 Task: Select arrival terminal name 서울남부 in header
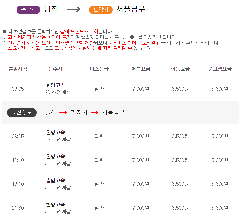131,9
